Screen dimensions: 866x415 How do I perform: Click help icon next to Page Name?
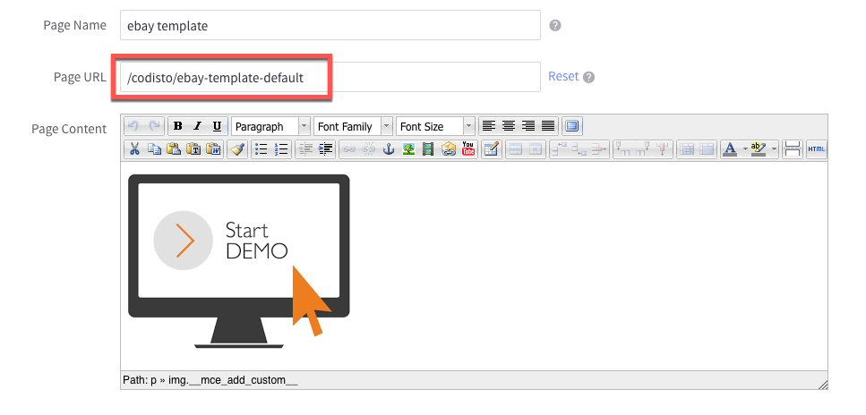click(x=555, y=25)
